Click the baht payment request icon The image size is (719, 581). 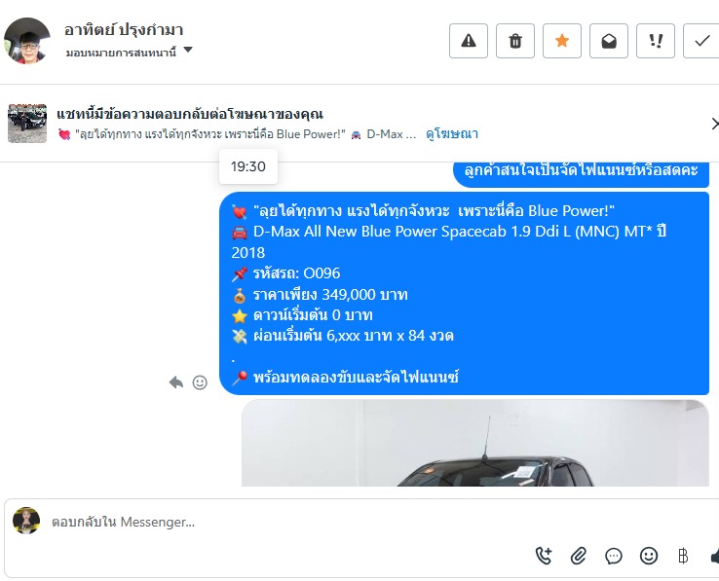pos(683,556)
